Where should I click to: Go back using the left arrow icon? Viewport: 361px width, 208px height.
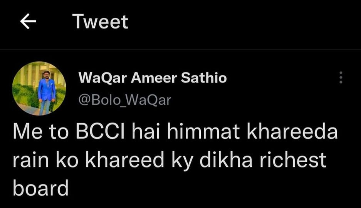(x=28, y=21)
